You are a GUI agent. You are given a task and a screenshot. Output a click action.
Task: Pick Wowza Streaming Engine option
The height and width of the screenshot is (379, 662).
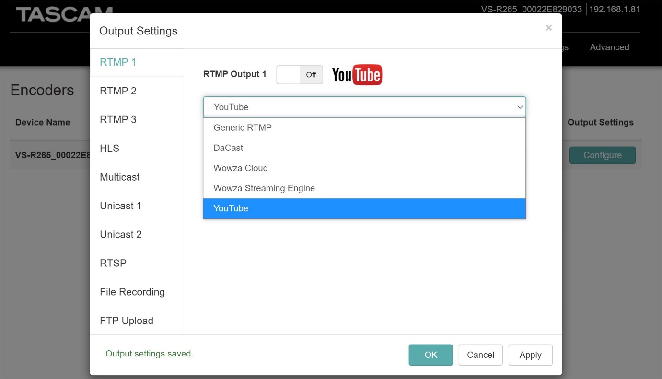[264, 188]
